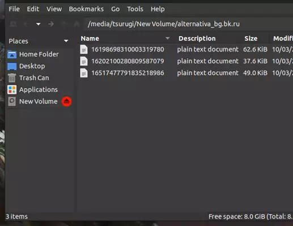Toggle sort order on Name column
Screen dimensions: 293x226
(x=125, y=38)
